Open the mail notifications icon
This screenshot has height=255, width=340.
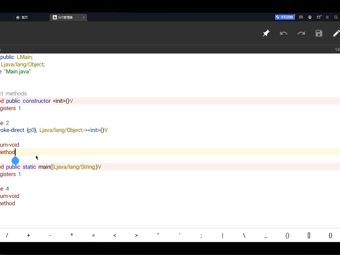click(319, 17)
